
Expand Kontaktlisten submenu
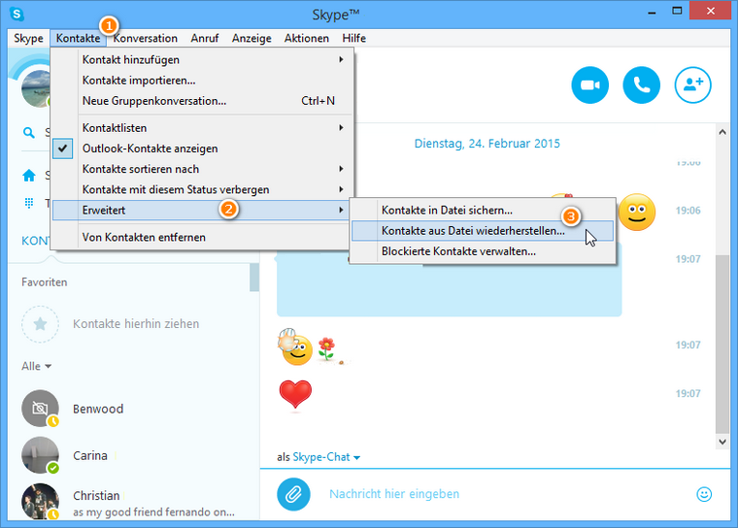point(202,128)
